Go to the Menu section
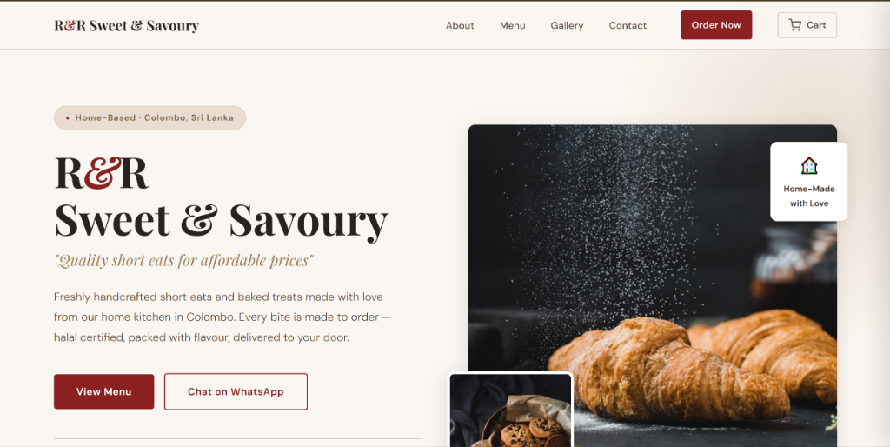Viewport: 890px width, 447px height. click(513, 25)
